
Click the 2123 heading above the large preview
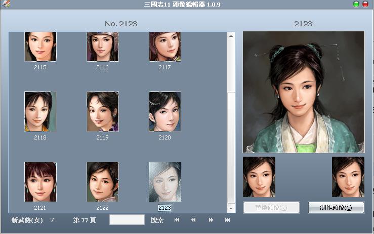click(303, 24)
